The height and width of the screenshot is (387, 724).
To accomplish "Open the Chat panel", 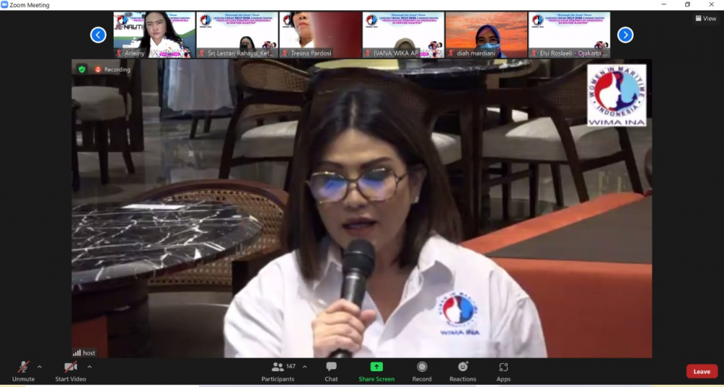I will tap(331, 371).
